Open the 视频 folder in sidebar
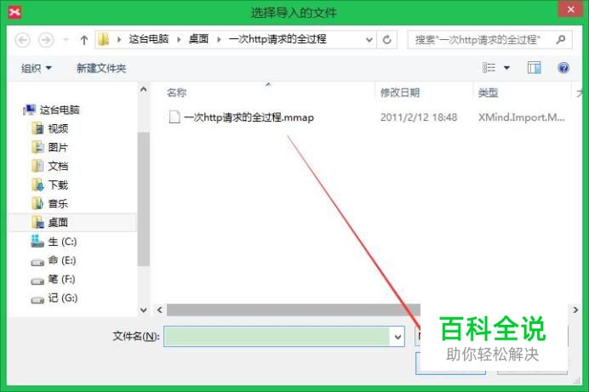 click(50, 128)
